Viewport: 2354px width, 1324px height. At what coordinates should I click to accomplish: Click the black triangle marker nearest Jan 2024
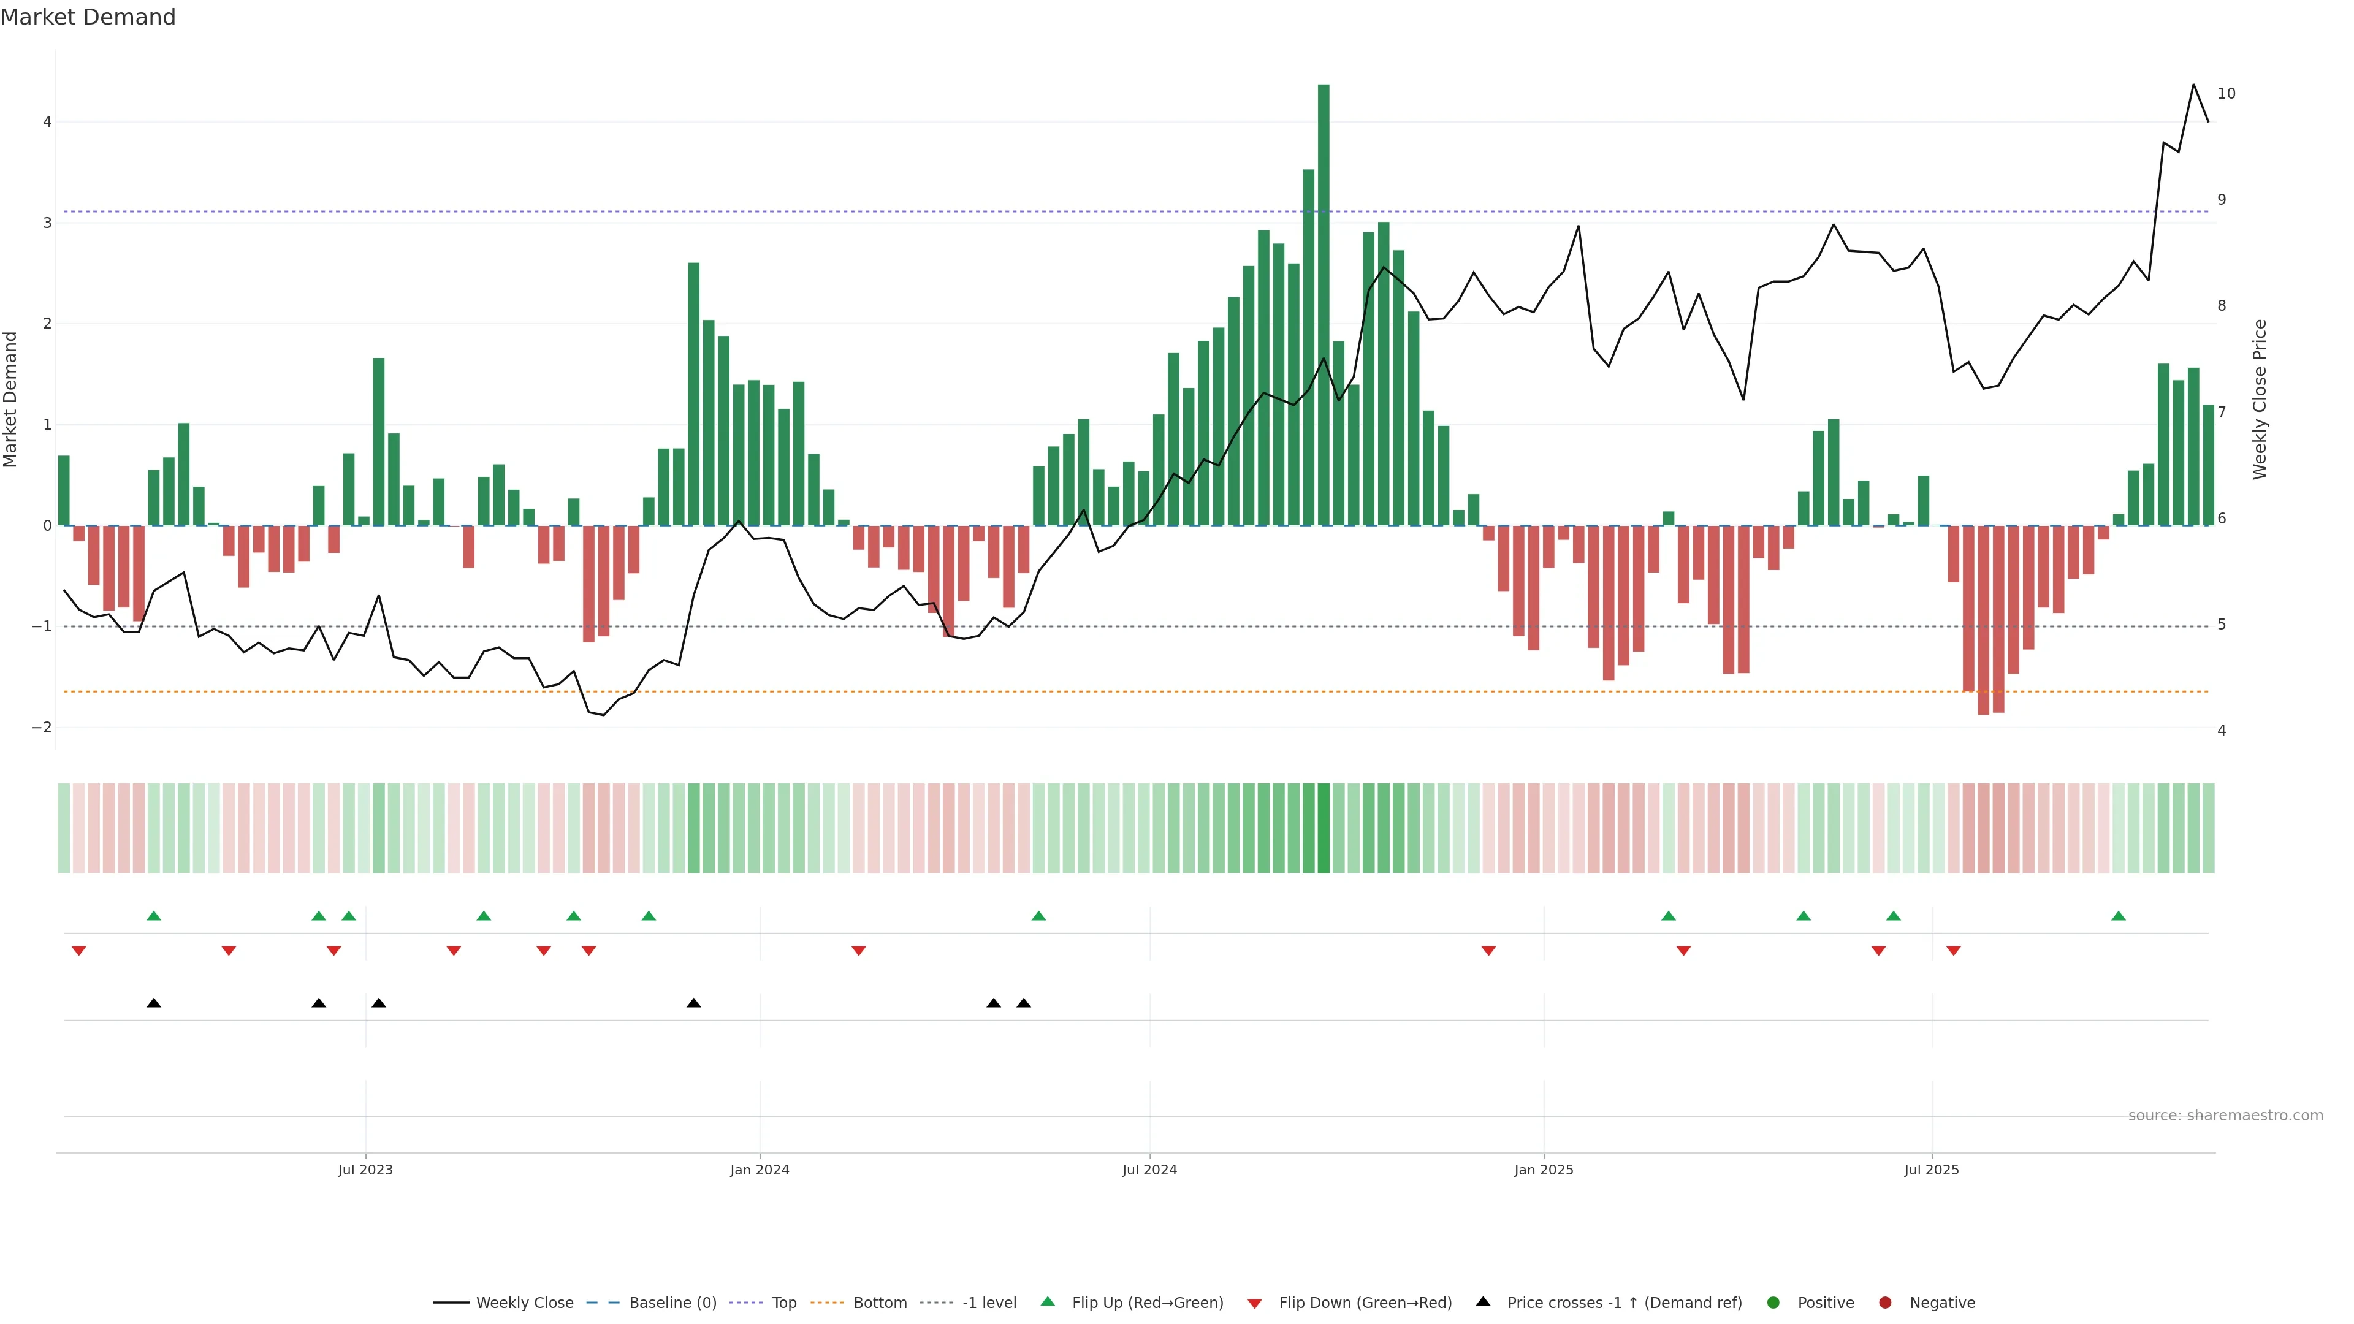(x=693, y=1003)
